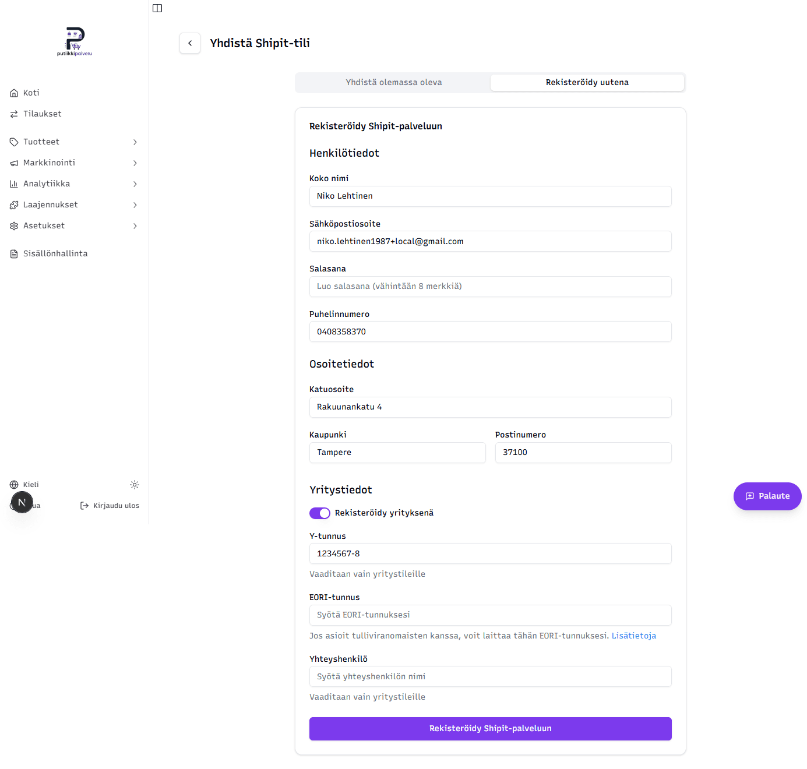Click Rekisteröidy Shipit-palveluun button
807x769 pixels.
[x=491, y=729]
